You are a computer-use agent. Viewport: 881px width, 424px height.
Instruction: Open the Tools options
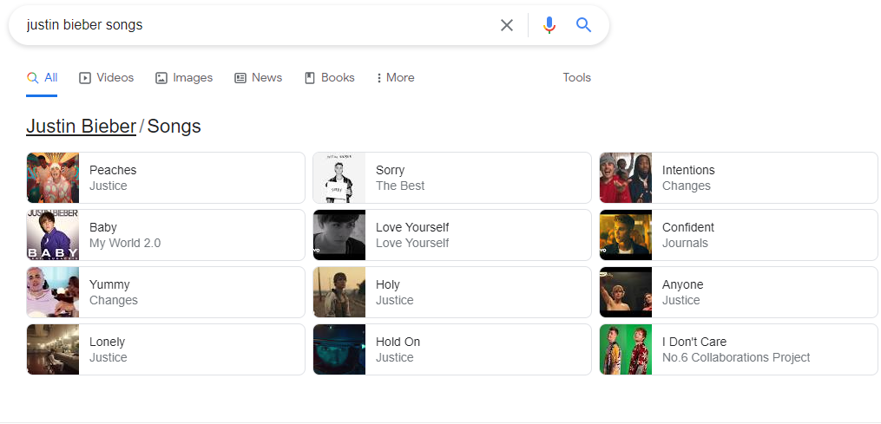point(576,77)
